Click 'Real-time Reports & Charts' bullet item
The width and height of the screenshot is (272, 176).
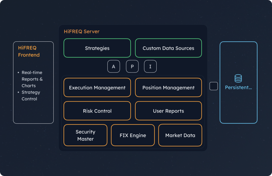[x=32, y=79]
